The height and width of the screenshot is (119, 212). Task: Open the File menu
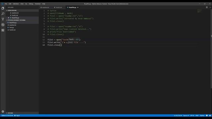tap(6, 4)
